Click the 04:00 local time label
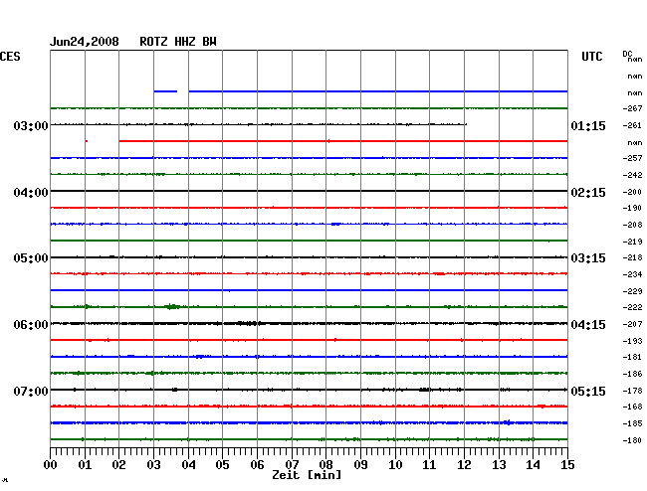 coord(31,193)
